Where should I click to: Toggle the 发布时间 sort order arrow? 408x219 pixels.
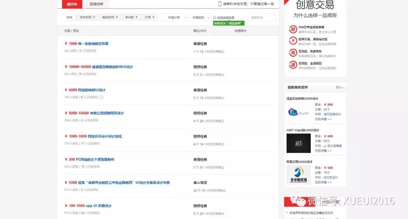pyautogui.click(x=94, y=17)
